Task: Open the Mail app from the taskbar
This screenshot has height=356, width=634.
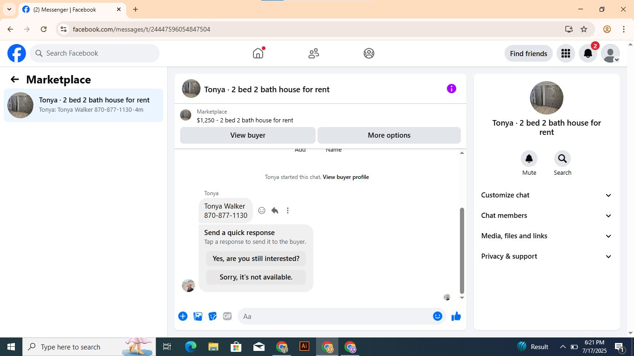Action: pos(259,347)
